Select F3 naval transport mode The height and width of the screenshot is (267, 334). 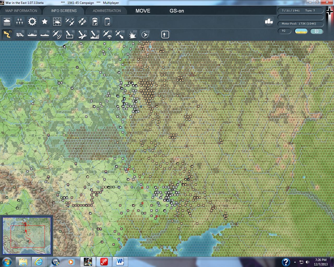pyautogui.click(x=32, y=34)
